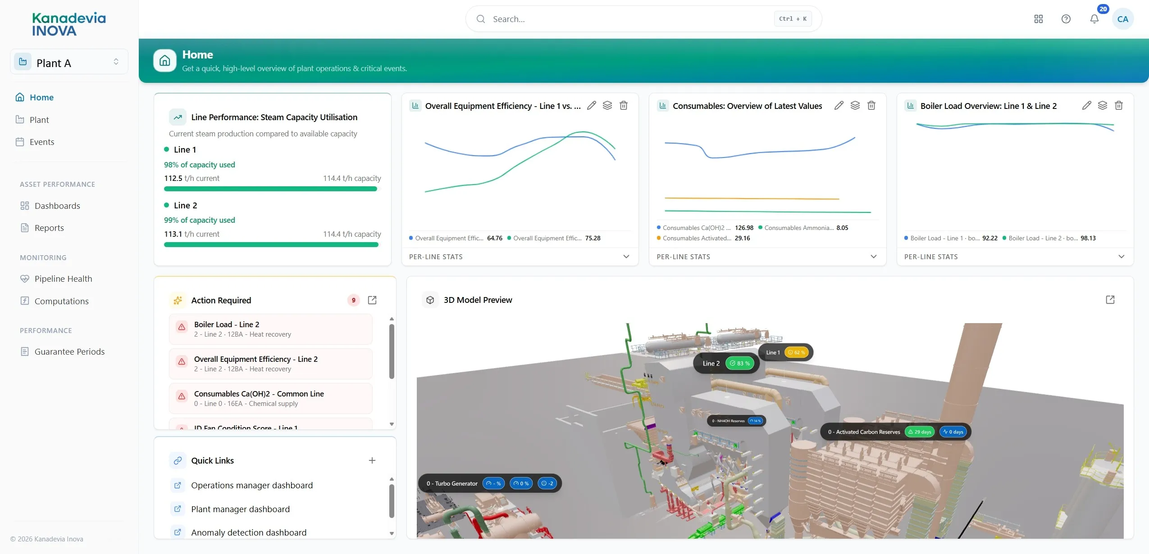Open Consumables Ca(OH)2 - Common Line alert

(271, 398)
